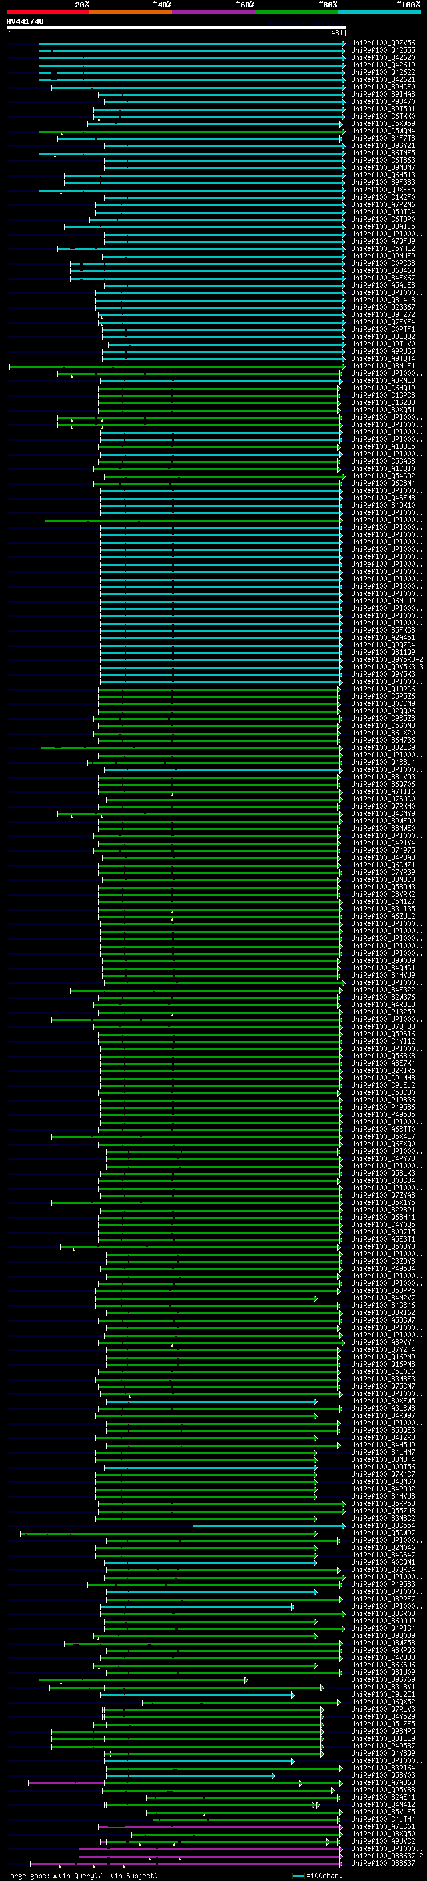The width and height of the screenshot is (427, 1881).
Task: Select hit label UniRef100_O23367
Action: [383, 308]
